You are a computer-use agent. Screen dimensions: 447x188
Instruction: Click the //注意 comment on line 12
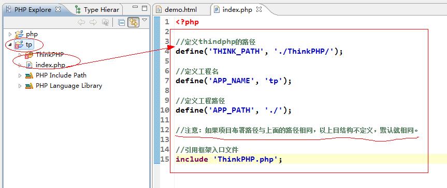pyautogui.click(x=297, y=130)
